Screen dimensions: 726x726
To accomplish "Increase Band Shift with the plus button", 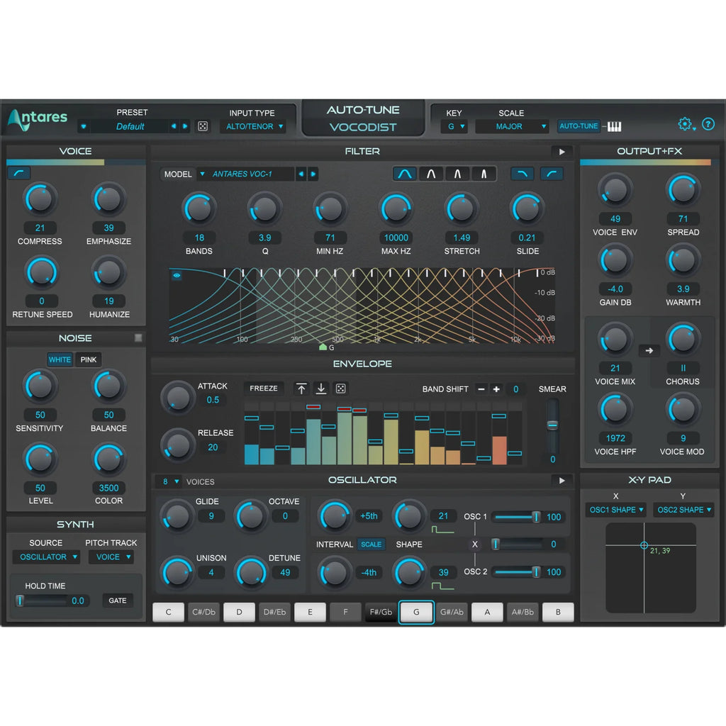I will click(x=496, y=389).
